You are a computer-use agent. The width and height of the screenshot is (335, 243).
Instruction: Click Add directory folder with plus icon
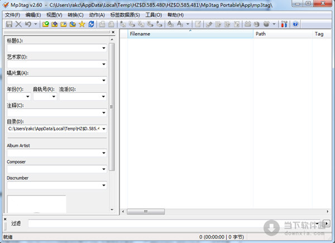pyautogui.click(x=55, y=24)
